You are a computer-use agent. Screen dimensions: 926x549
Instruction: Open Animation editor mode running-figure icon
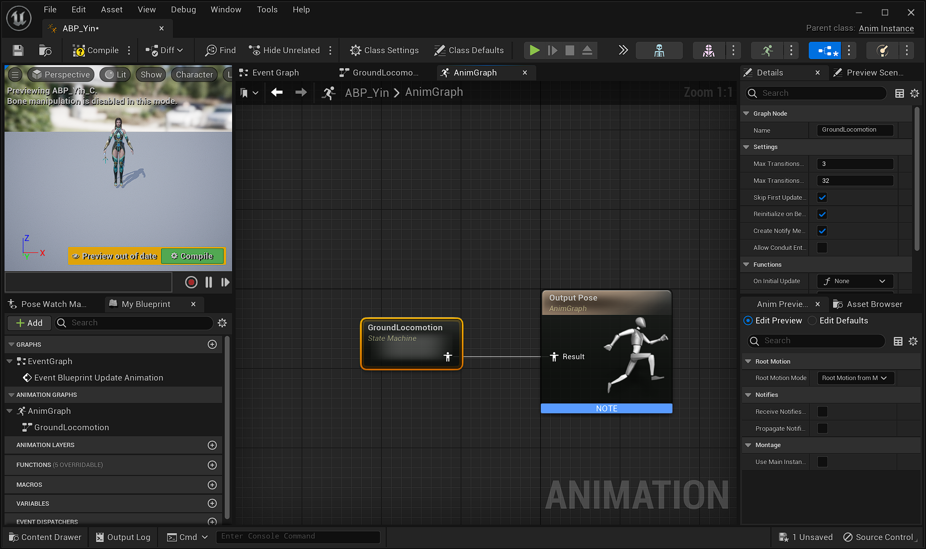767,50
